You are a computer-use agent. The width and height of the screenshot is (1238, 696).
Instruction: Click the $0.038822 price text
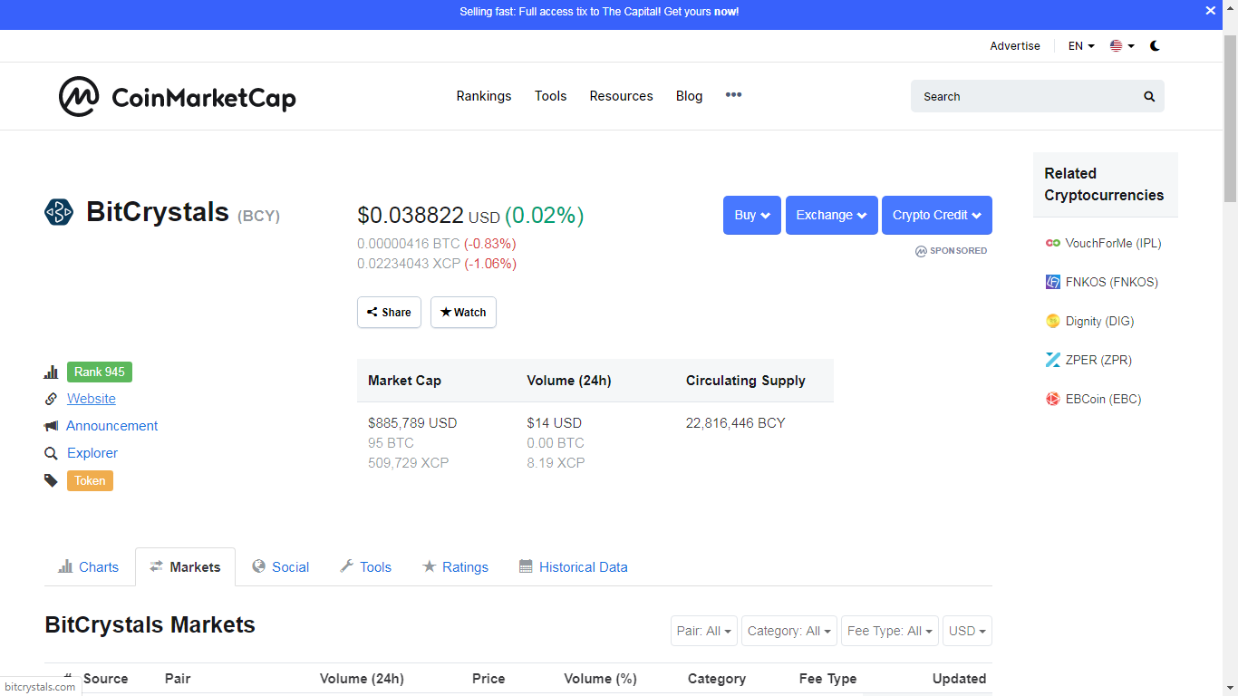pos(411,216)
